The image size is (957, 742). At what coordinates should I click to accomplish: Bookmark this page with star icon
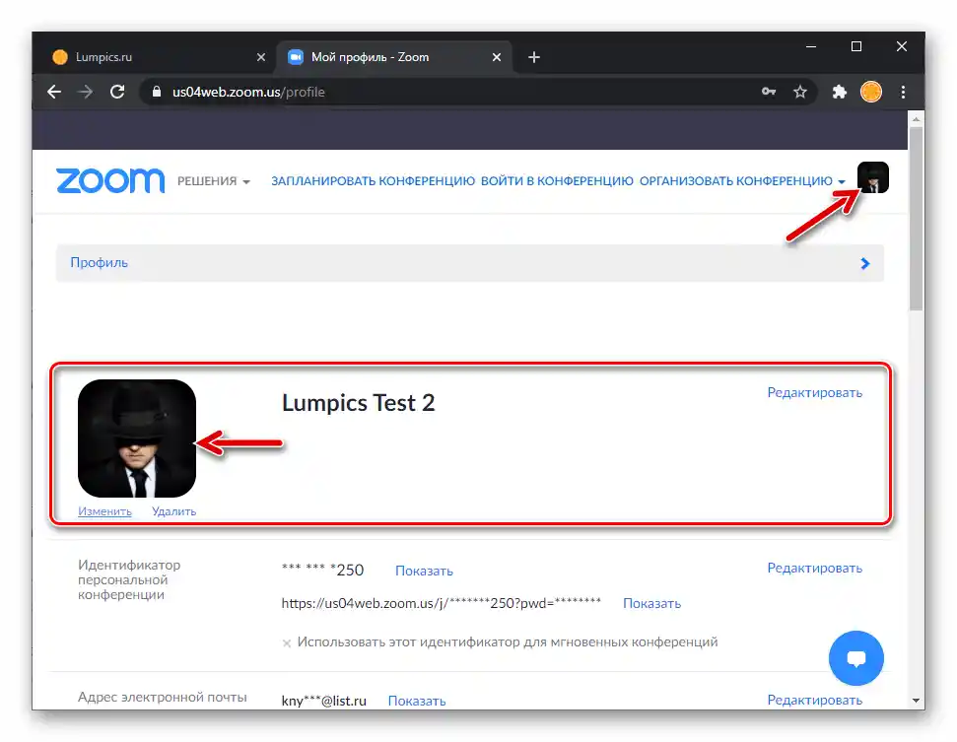[800, 93]
